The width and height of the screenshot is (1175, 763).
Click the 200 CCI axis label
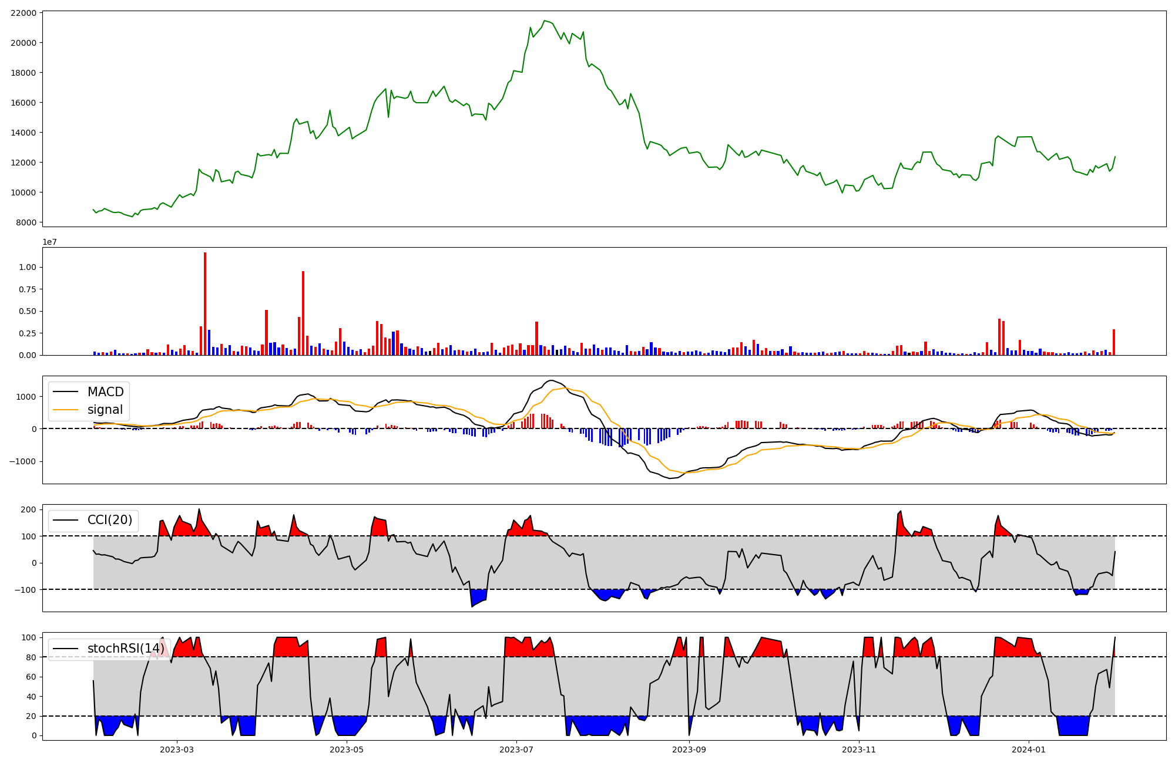(x=28, y=509)
